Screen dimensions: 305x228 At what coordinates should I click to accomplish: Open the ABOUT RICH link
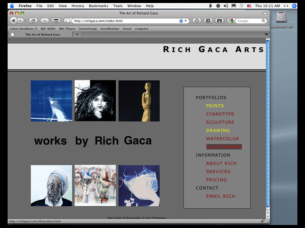click(221, 163)
